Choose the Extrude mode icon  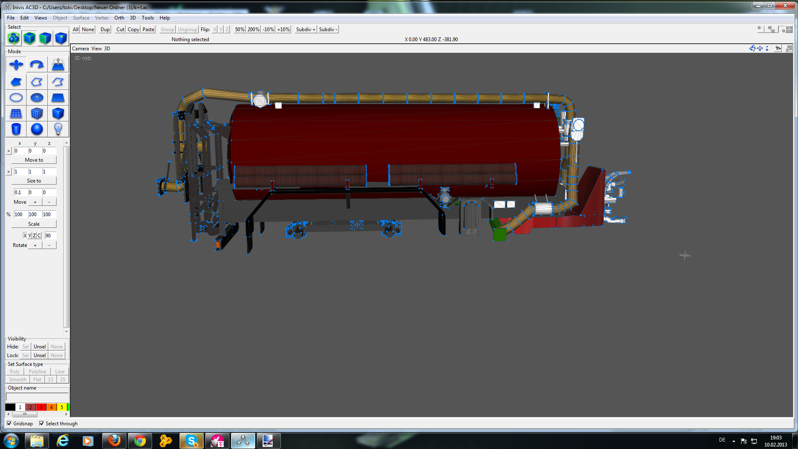pyautogui.click(x=58, y=64)
